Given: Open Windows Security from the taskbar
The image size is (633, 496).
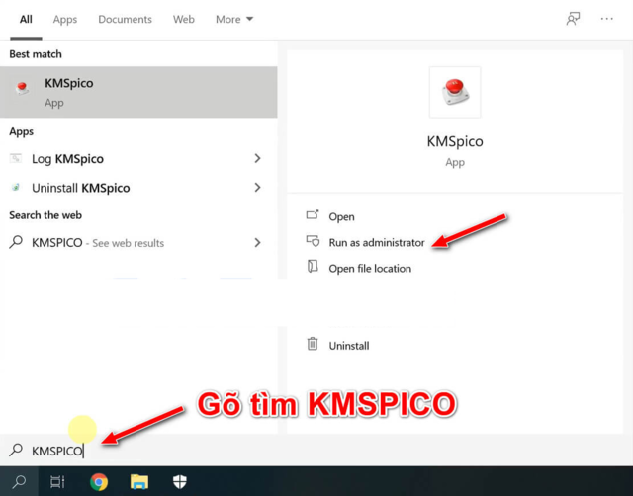Looking at the screenshot, I should pos(180,481).
